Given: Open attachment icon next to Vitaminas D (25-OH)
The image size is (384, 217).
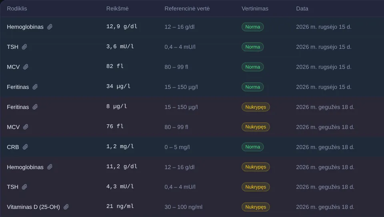Looking at the screenshot, I should tap(66, 207).
